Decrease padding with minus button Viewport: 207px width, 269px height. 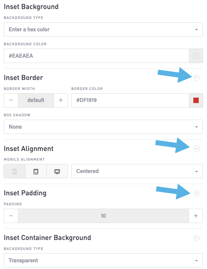point(11,216)
